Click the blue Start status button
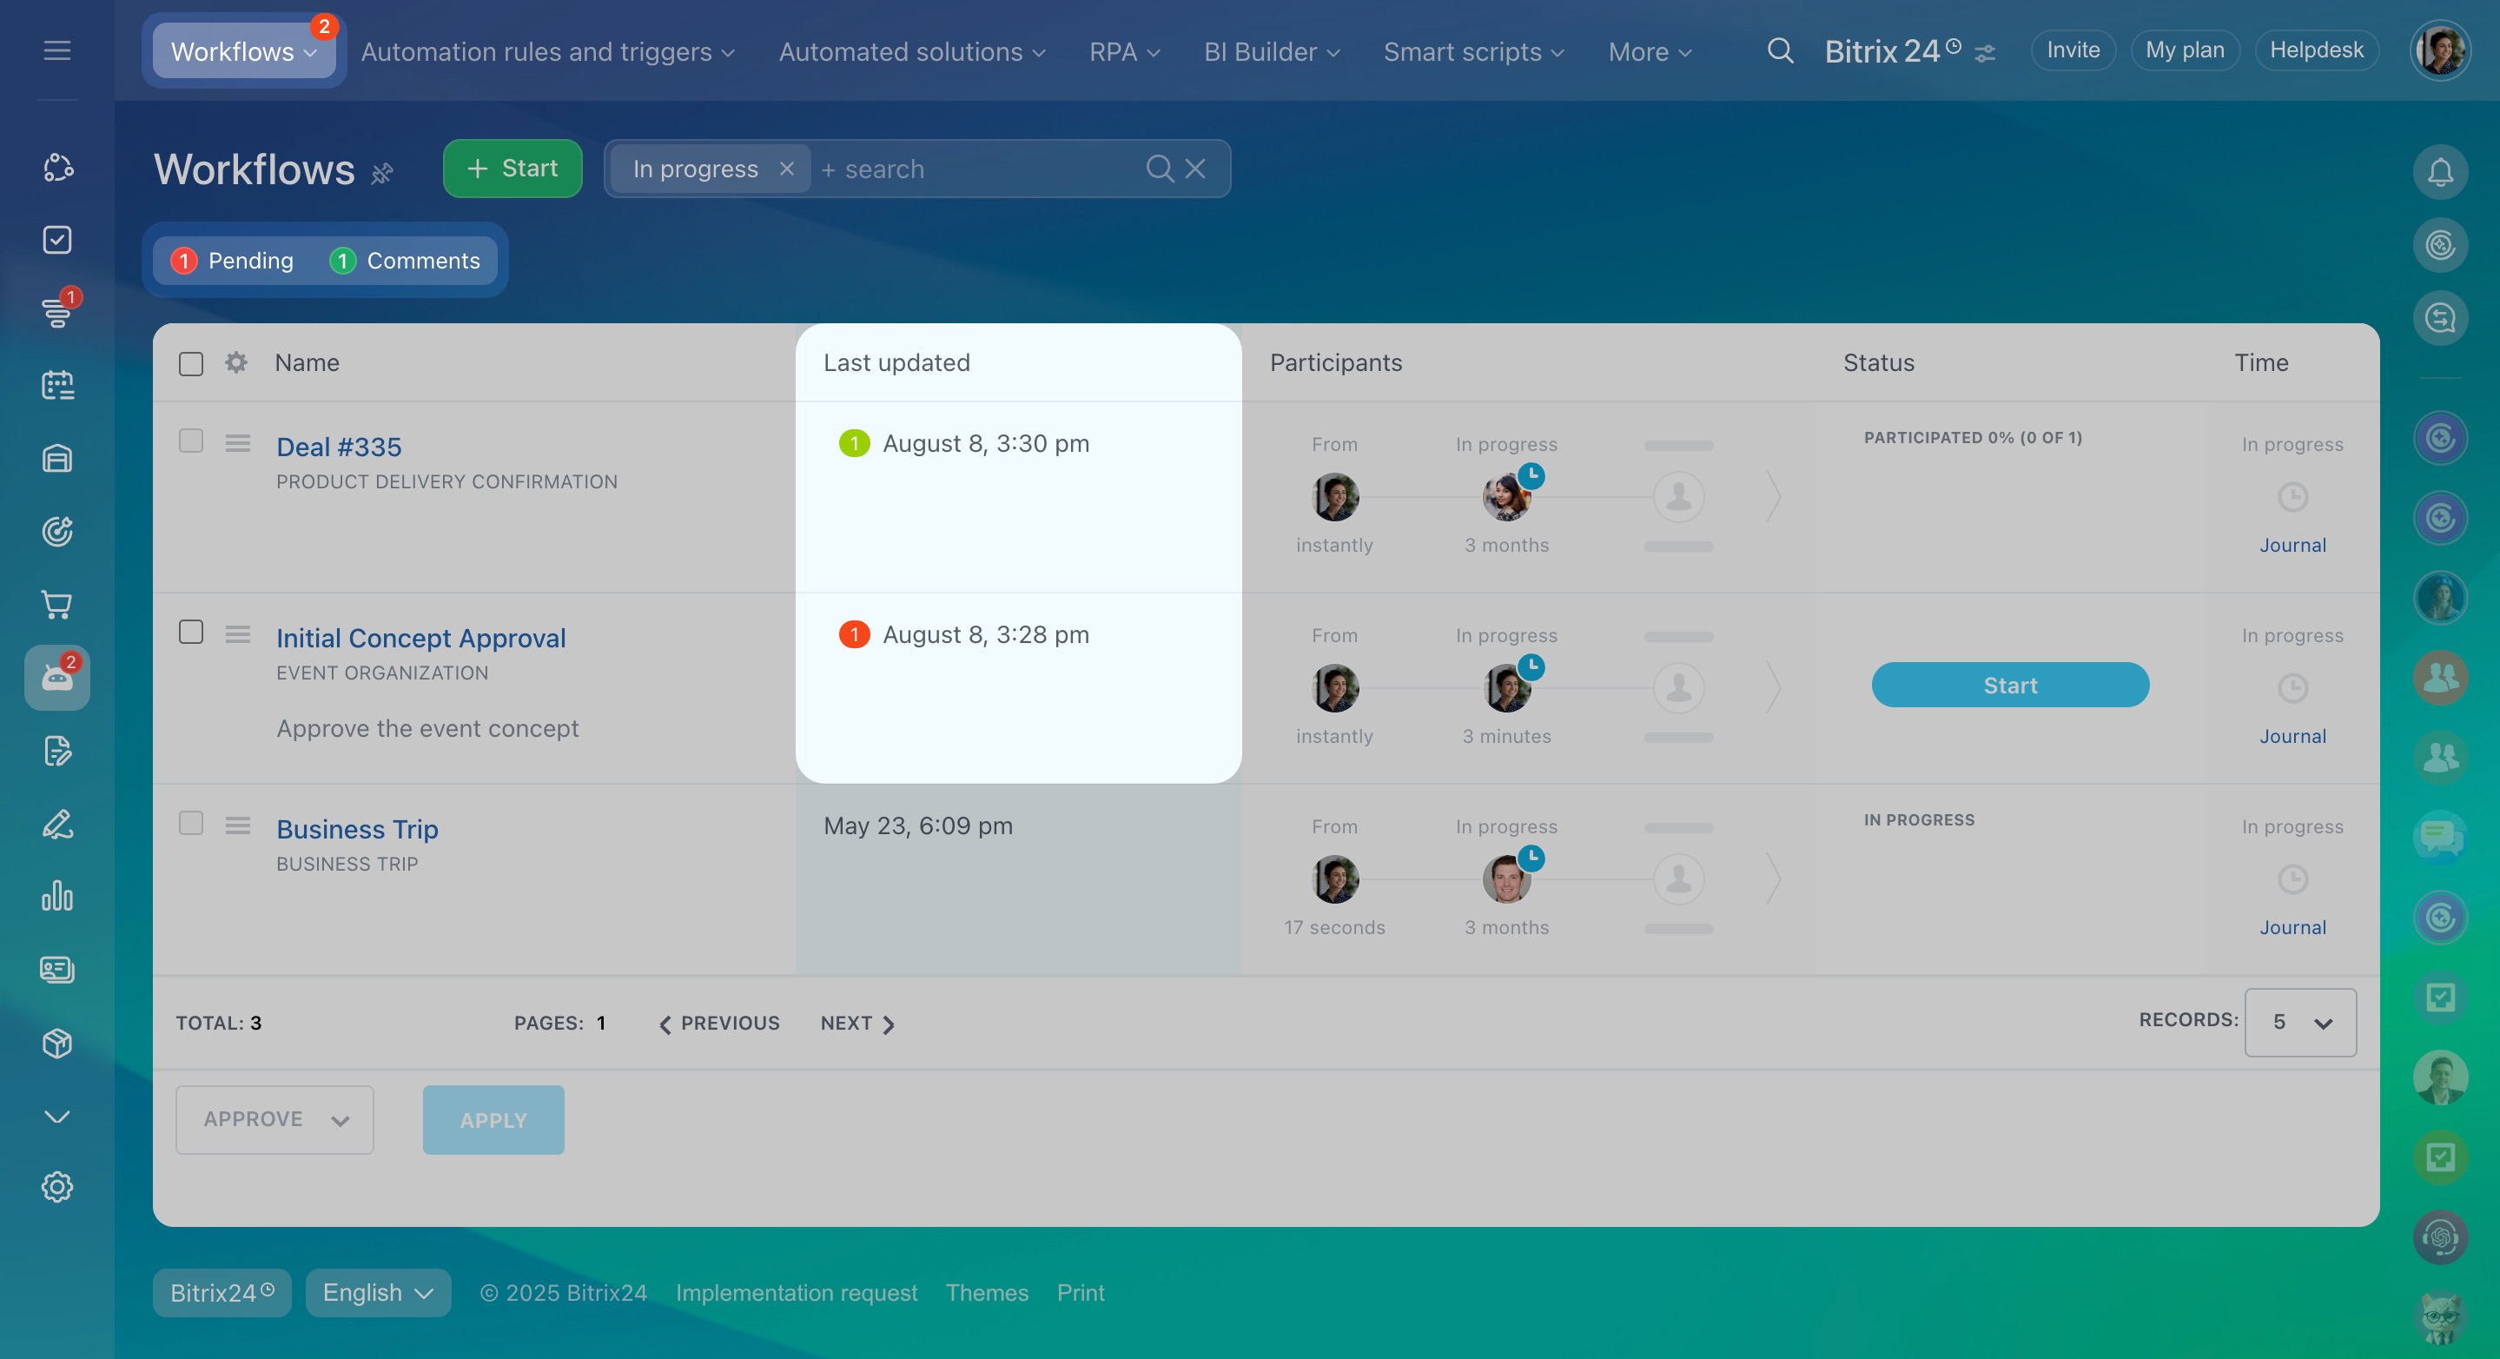This screenshot has width=2500, height=1359. click(2009, 686)
